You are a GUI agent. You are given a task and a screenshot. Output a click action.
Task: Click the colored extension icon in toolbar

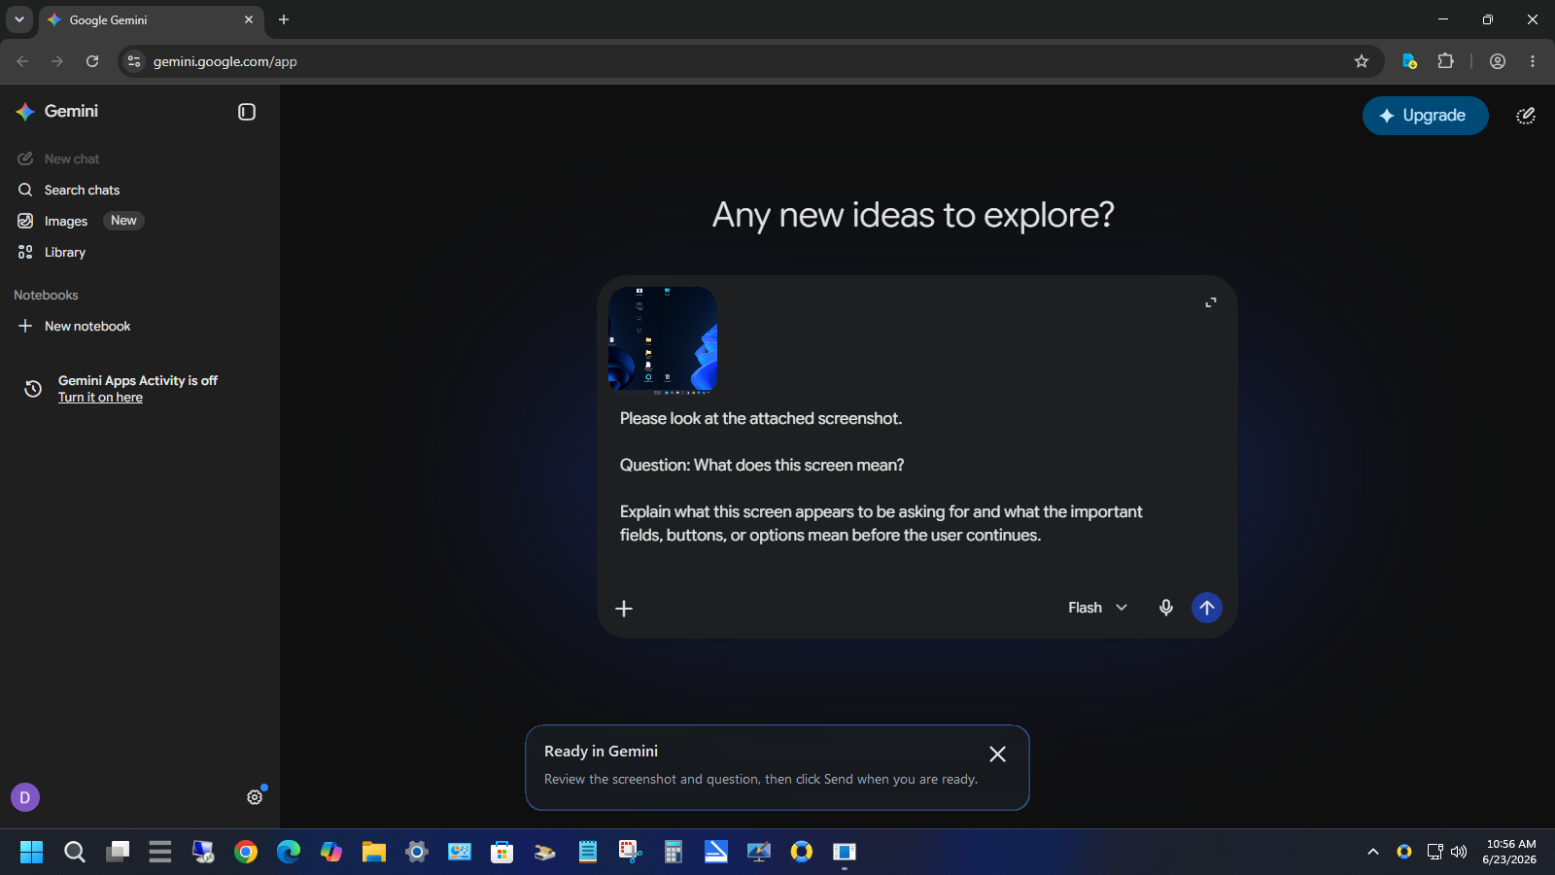pos(1409,61)
